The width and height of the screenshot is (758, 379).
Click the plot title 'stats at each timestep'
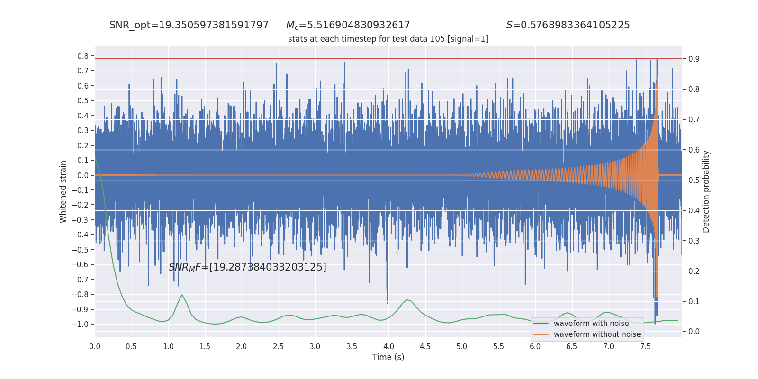click(x=388, y=39)
